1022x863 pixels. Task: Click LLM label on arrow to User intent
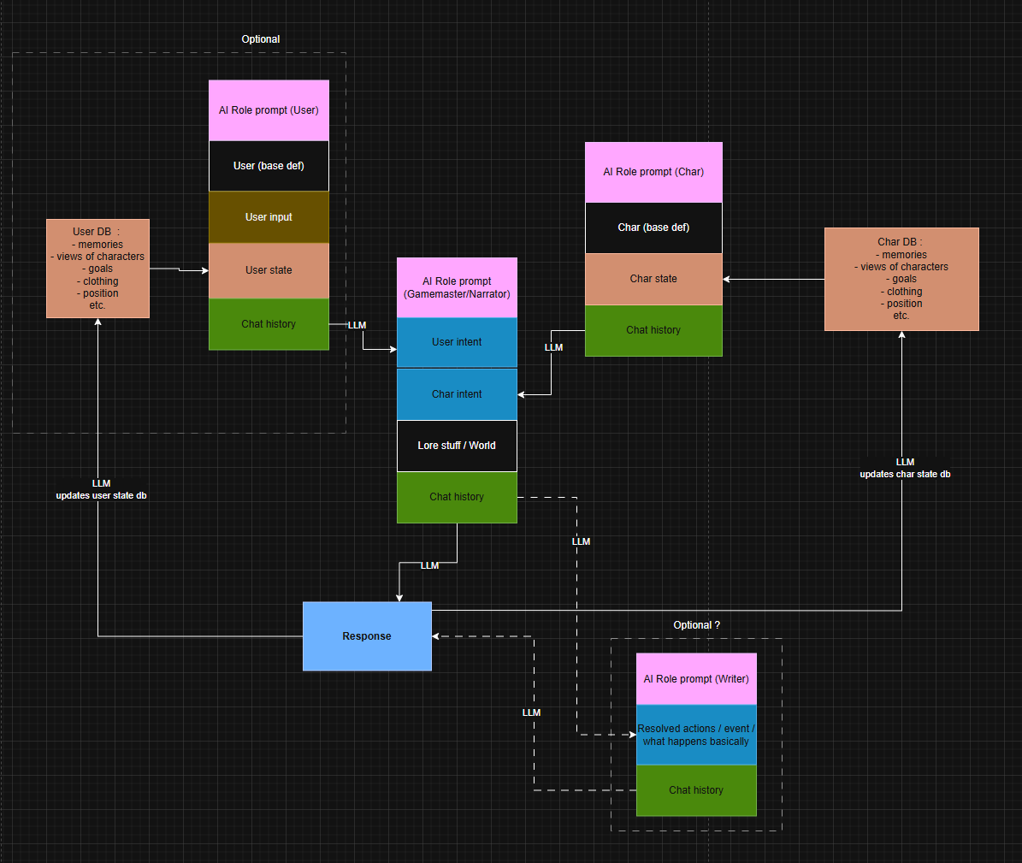[x=357, y=325]
